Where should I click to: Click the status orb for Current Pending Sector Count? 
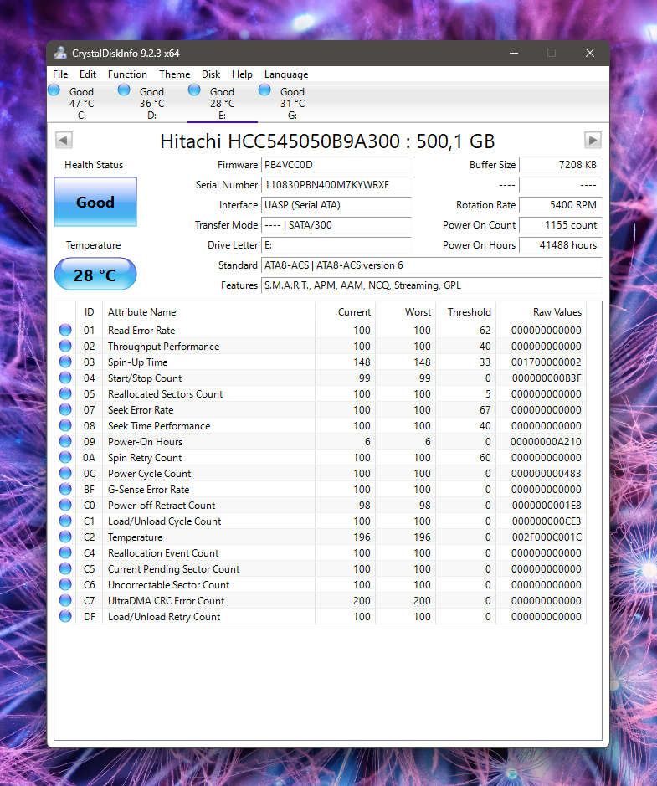[x=65, y=568]
